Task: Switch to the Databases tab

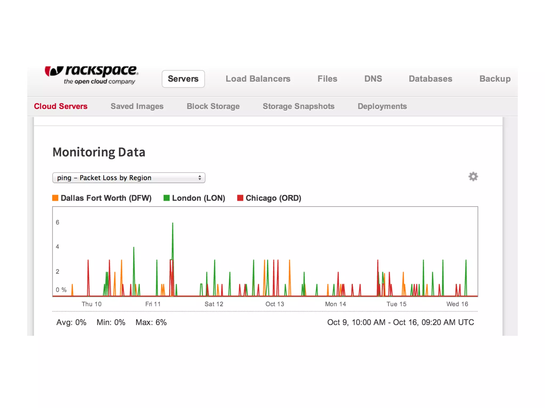Action: click(x=430, y=79)
